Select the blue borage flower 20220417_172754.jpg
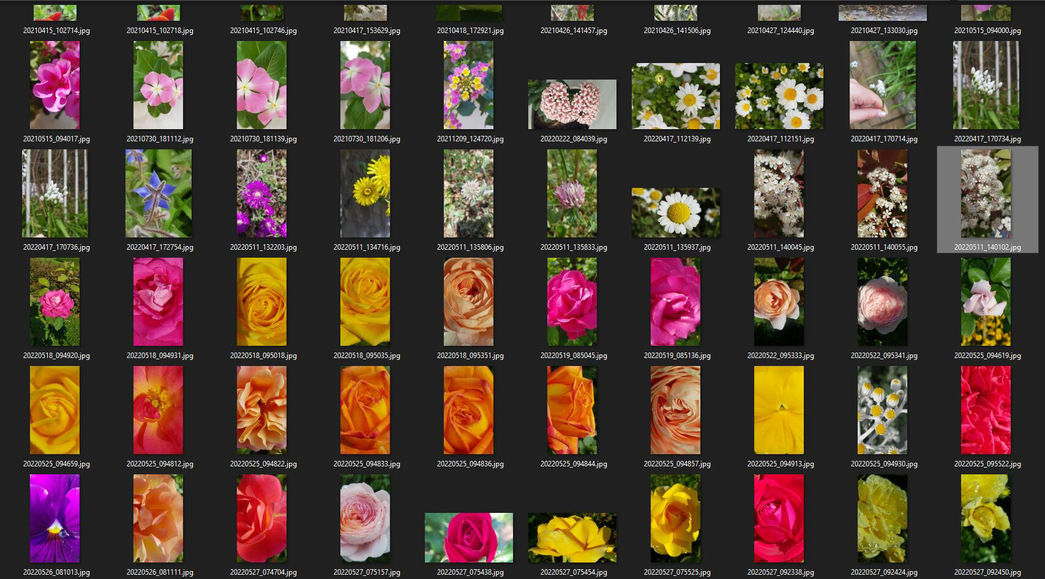The height and width of the screenshot is (579, 1045). point(158,193)
